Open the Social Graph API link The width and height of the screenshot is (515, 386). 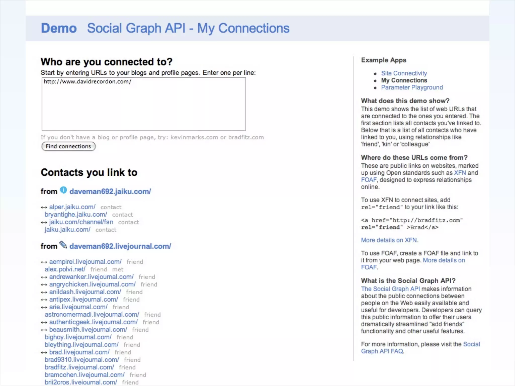(390, 289)
